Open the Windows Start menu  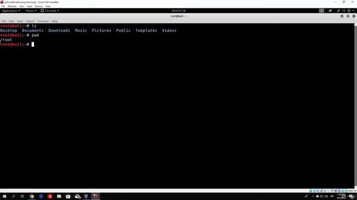click(4, 196)
